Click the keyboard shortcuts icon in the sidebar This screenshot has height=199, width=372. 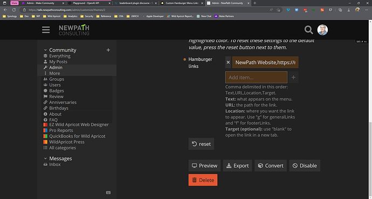[108, 193]
